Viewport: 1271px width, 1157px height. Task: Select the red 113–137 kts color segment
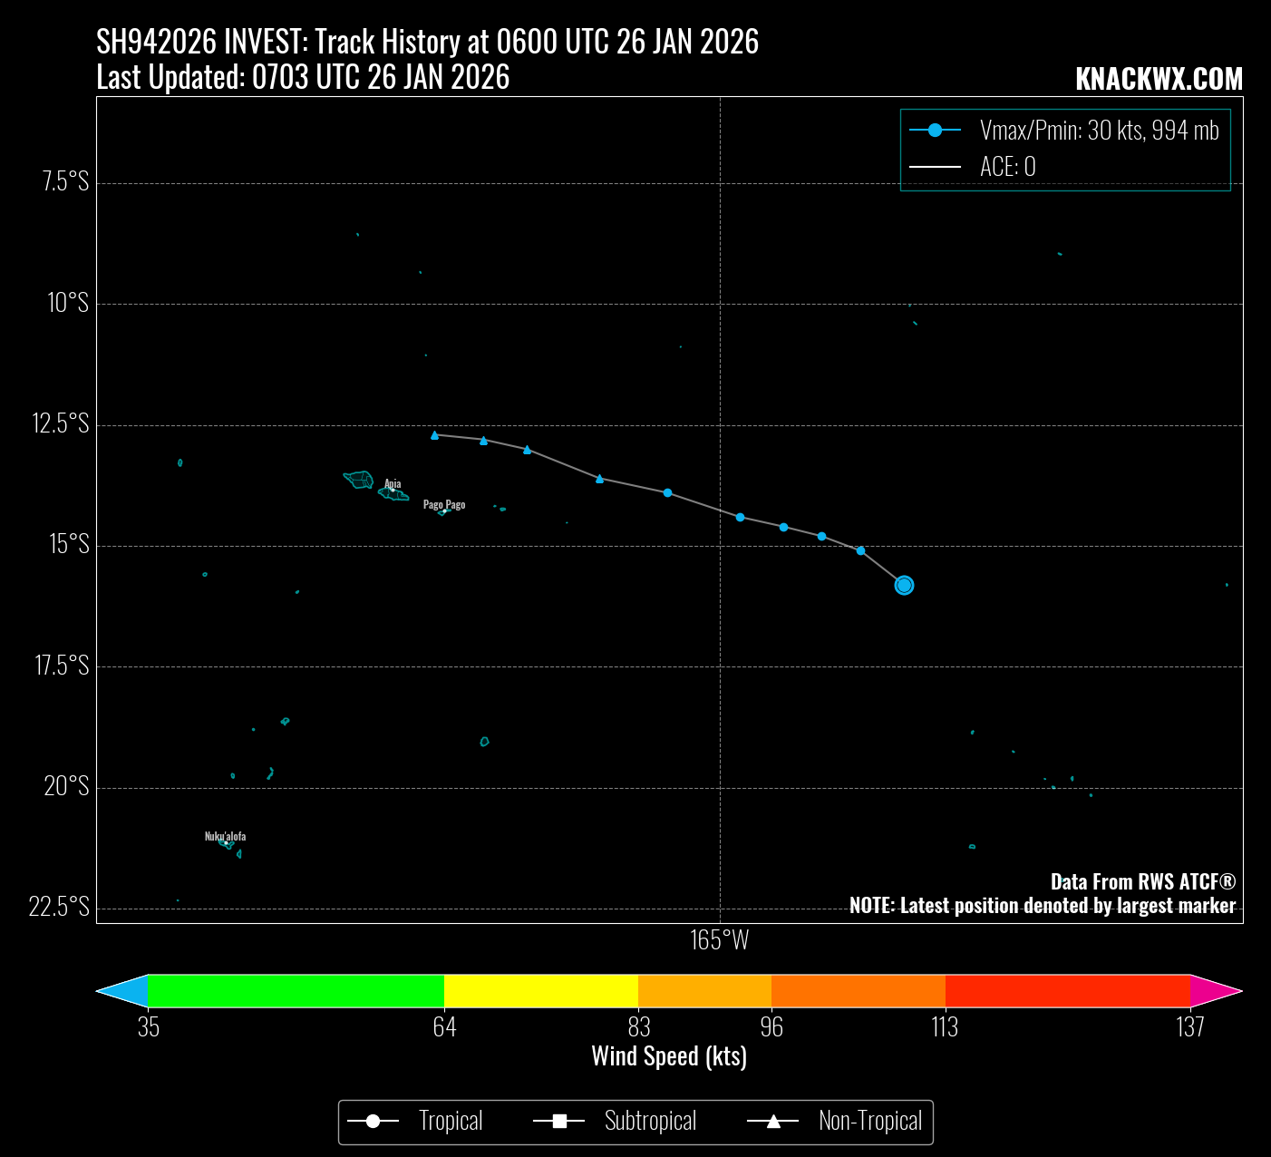(x=1067, y=991)
